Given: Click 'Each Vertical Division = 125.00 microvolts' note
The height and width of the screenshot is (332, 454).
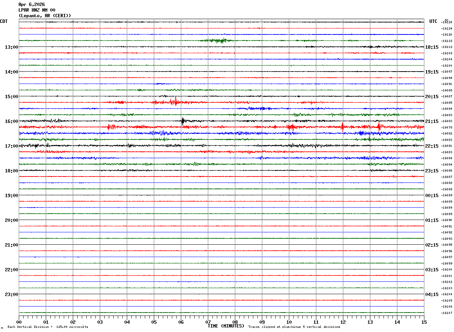Looking at the screenshot, I should 48,327.
